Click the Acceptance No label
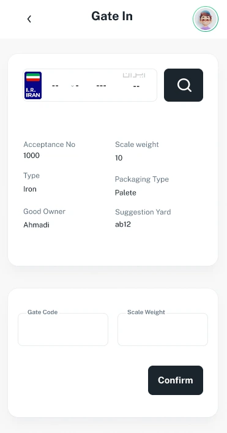 [x=50, y=145]
